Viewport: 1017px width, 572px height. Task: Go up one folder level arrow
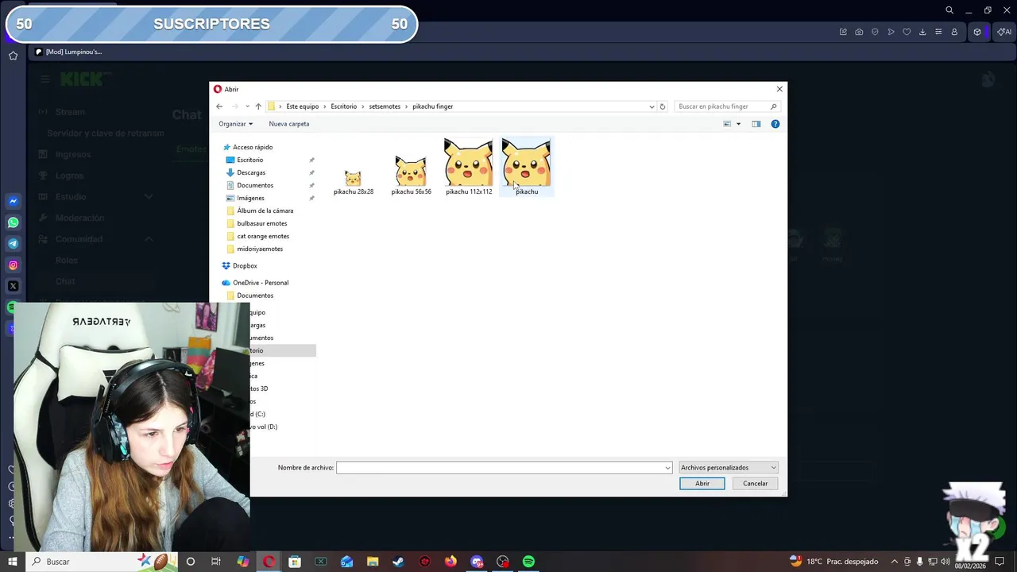coord(258,106)
